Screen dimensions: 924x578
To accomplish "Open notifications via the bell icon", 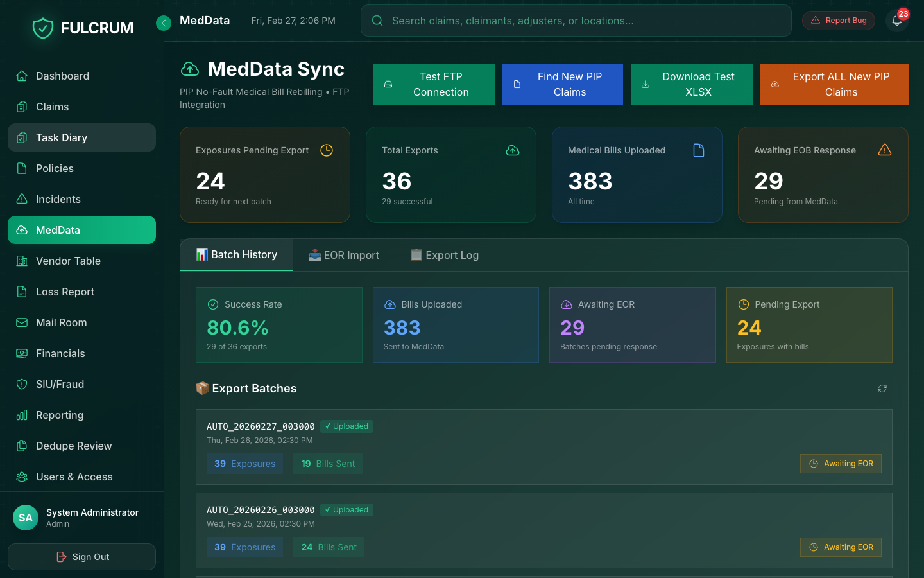I will coord(896,21).
